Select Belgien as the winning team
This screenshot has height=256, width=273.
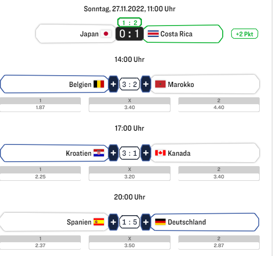pyautogui.click(x=54, y=84)
